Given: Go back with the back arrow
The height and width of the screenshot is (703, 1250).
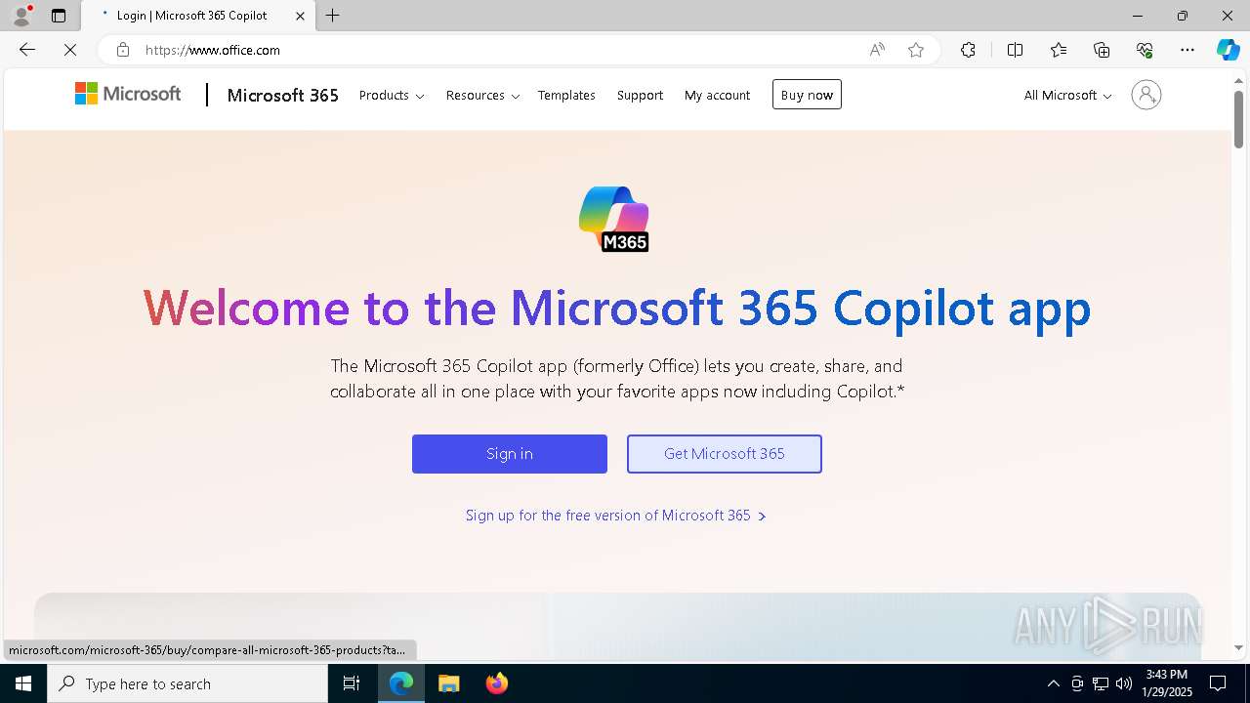Looking at the screenshot, I should (x=27, y=50).
